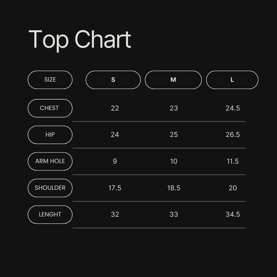Click the HIP row label
The image size is (277, 277).
coord(50,135)
